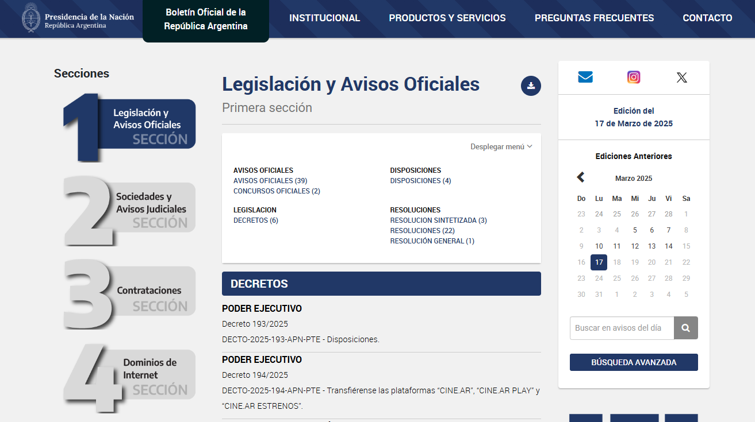Open the AVISOS OFICIALES (39) link
755x422 pixels.
[x=270, y=181]
